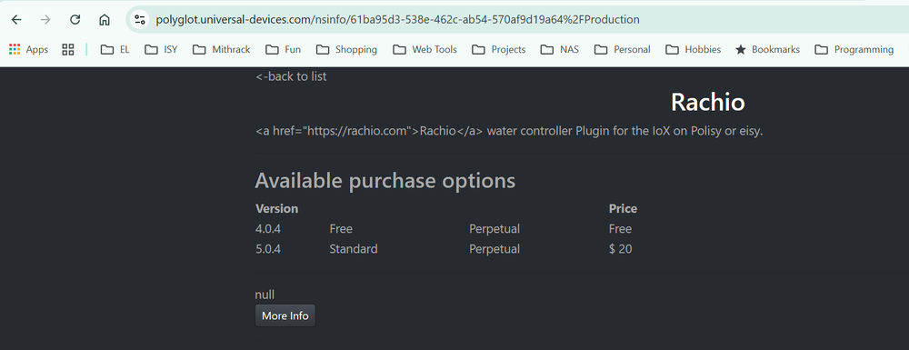Open the EL bookmarks folder
The image size is (909, 350).
point(115,50)
